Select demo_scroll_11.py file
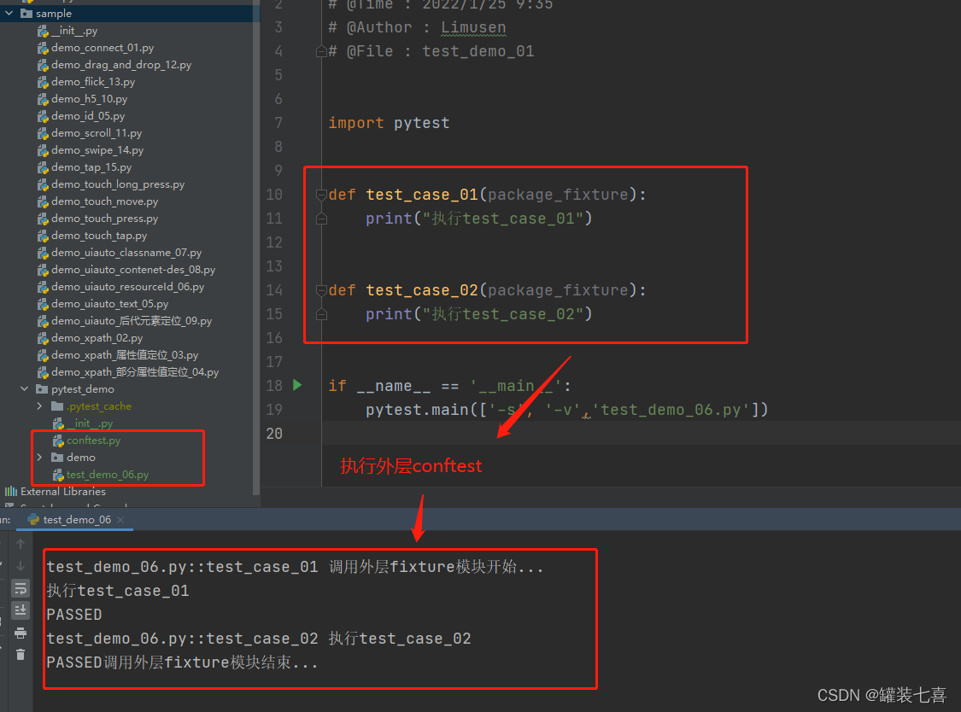 click(97, 133)
